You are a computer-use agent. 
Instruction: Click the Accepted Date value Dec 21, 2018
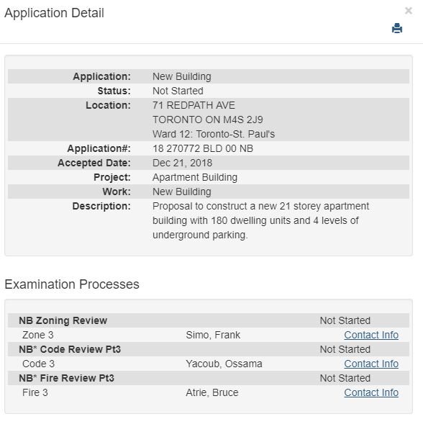pyautogui.click(x=182, y=163)
